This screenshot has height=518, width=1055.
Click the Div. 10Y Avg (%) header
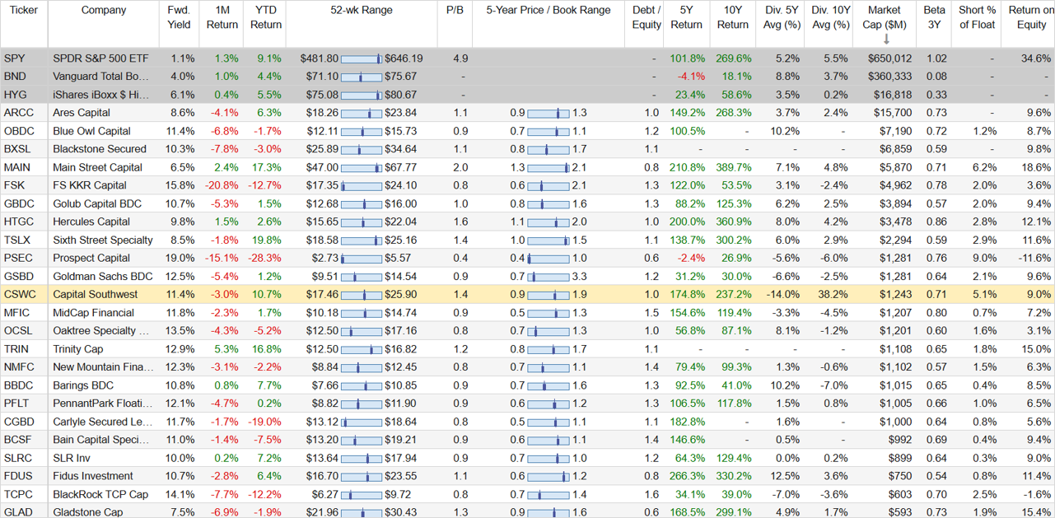click(x=830, y=17)
